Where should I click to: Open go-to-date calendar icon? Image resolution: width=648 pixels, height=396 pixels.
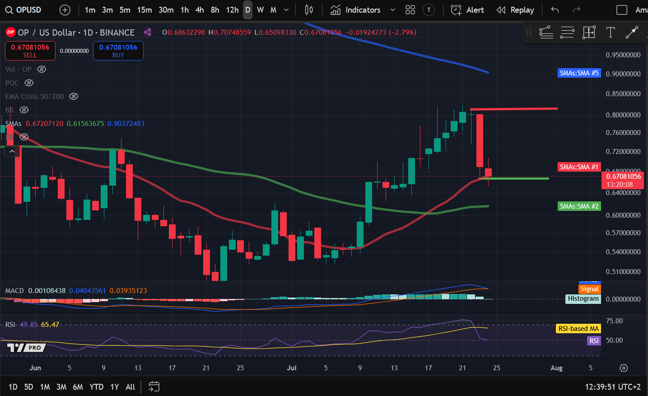pyautogui.click(x=154, y=387)
